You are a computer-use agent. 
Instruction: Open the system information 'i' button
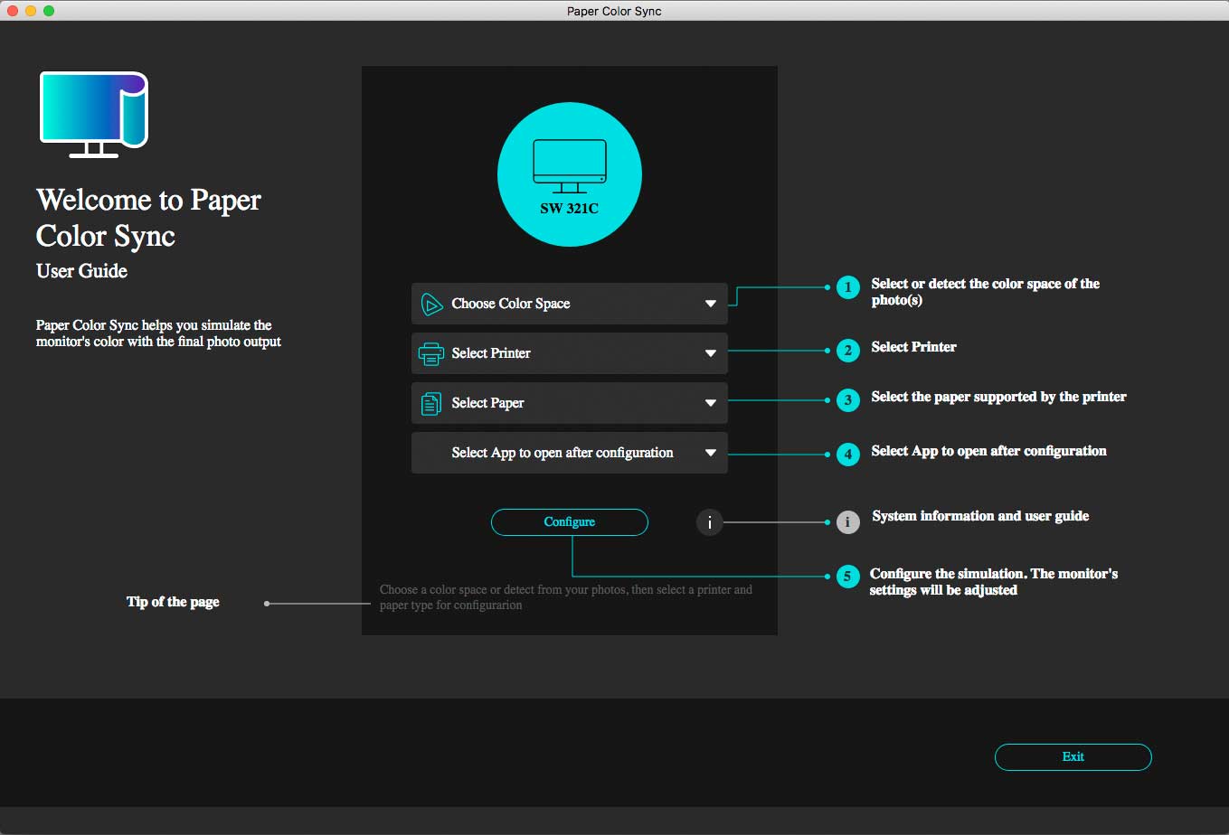(710, 522)
